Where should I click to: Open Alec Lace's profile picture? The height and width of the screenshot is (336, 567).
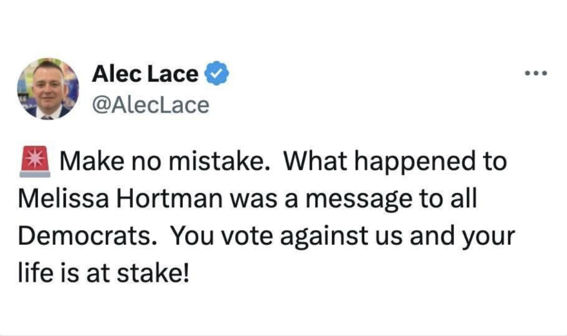[x=48, y=89]
